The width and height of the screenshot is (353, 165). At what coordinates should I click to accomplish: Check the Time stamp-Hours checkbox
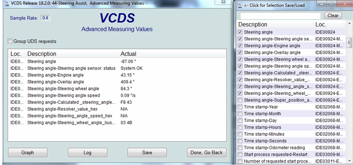[x=240, y=127]
